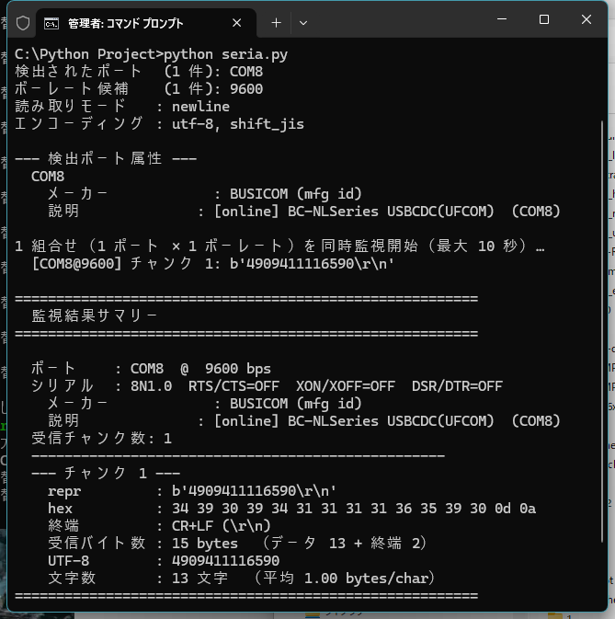
Task: Open a new terminal tab with the plus button
Action: click(276, 23)
